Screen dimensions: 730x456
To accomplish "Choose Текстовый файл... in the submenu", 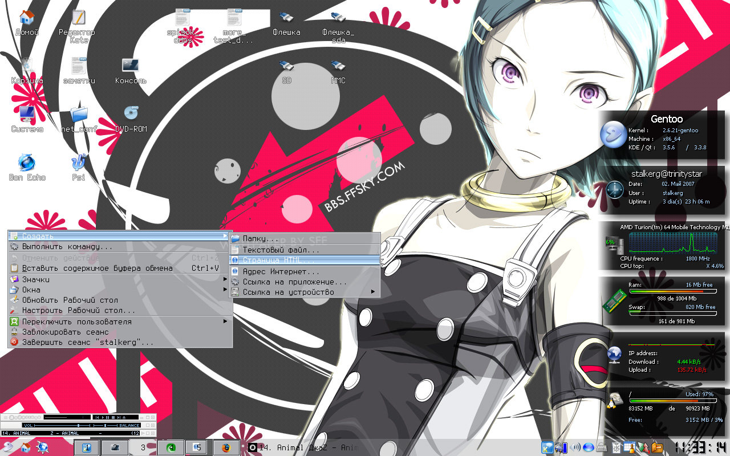I will [305, 249].
